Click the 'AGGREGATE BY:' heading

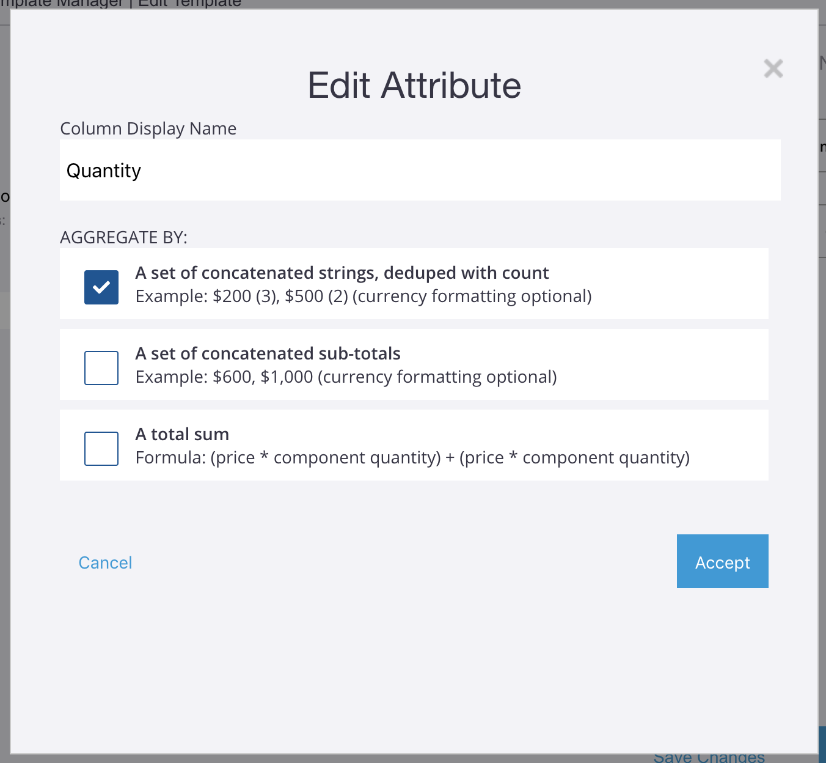tap(123, 237)
